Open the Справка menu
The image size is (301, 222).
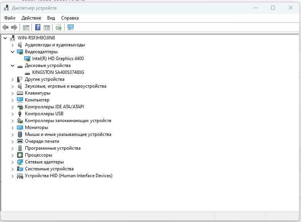tap(70, 18)
